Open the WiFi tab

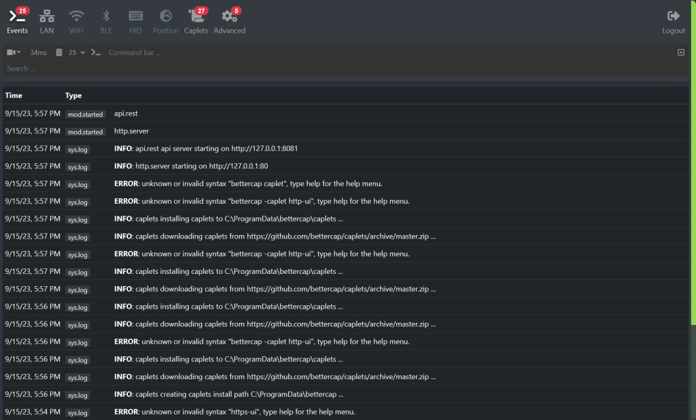76,22
